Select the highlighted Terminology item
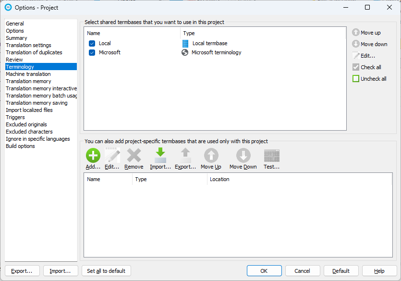401x281 pixels. (41, 66)
